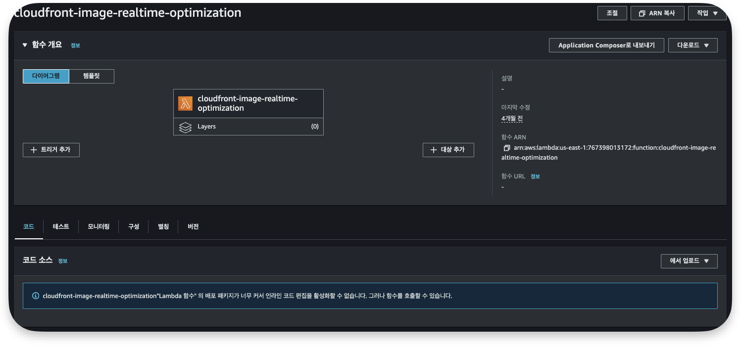Open the 다운로드 dropdown
The width and height of the screenshot is (741, 346).
pos(692,45)
